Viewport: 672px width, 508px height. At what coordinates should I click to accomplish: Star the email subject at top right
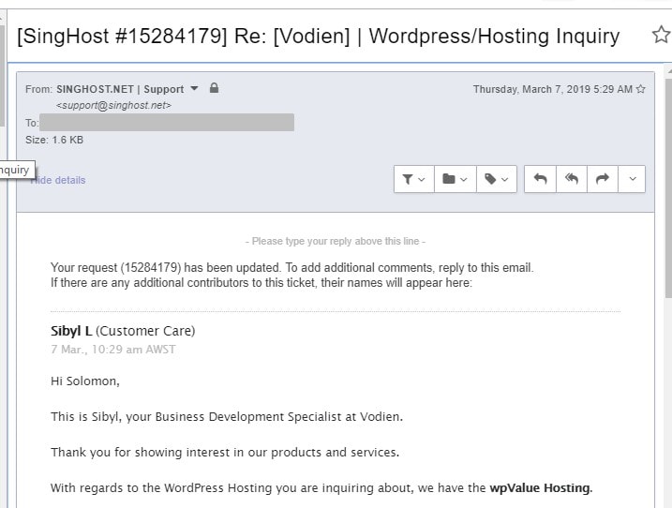point(662,35)
